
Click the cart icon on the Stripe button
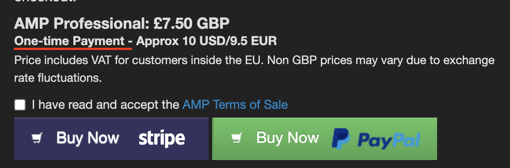[37, 138]
